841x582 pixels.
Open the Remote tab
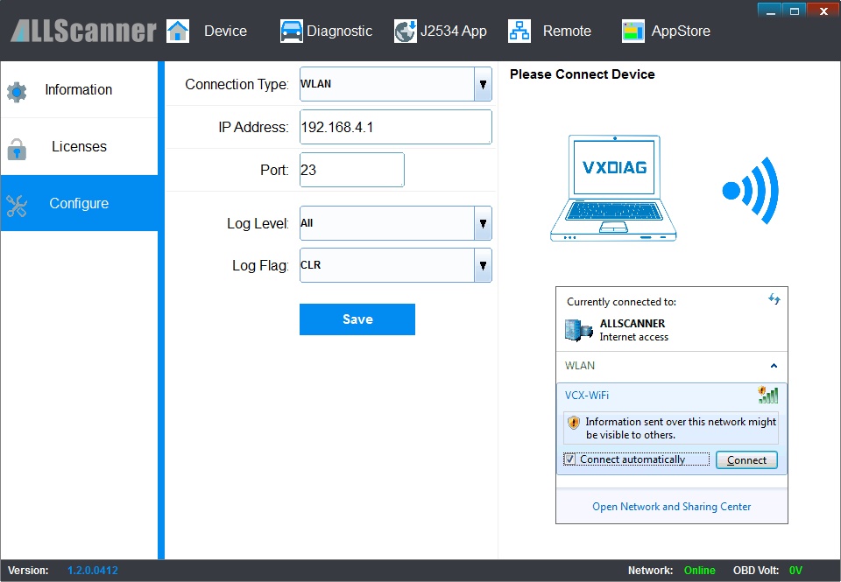pos(567,32)
